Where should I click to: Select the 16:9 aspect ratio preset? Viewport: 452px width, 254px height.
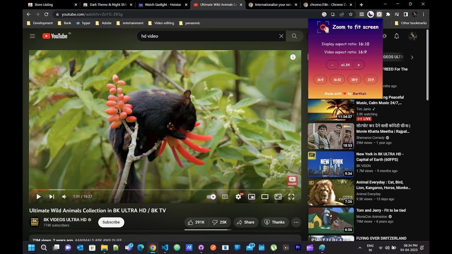click(x=320, y=80)
